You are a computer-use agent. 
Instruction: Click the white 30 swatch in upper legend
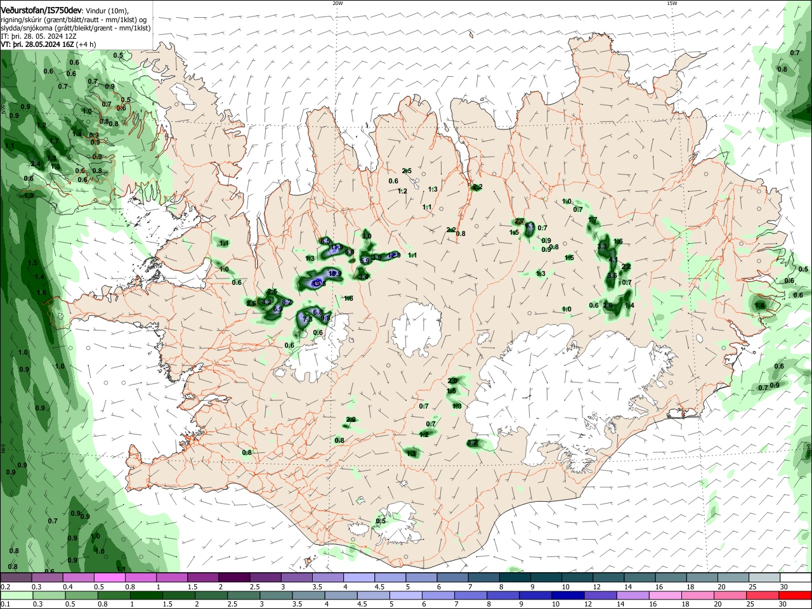(796, 578)
